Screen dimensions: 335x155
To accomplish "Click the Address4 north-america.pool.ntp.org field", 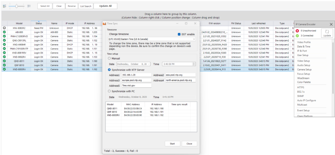I will pos(180,81).
